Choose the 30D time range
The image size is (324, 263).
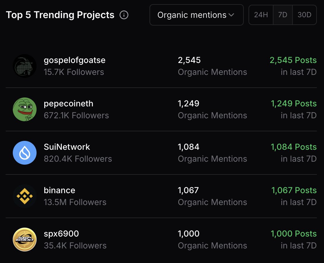coord(304,15)
